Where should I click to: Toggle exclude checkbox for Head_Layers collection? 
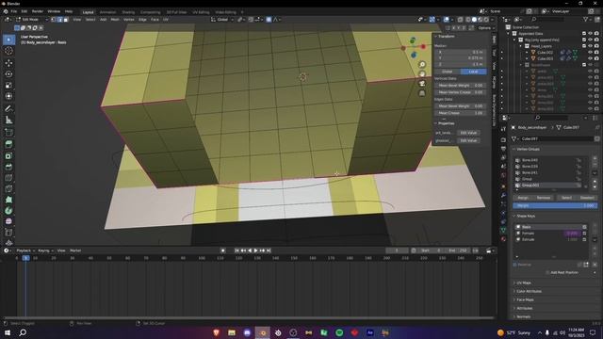(x=584, y=46)
